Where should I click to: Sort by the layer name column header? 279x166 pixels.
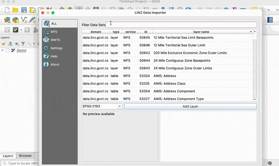point(201,32)
